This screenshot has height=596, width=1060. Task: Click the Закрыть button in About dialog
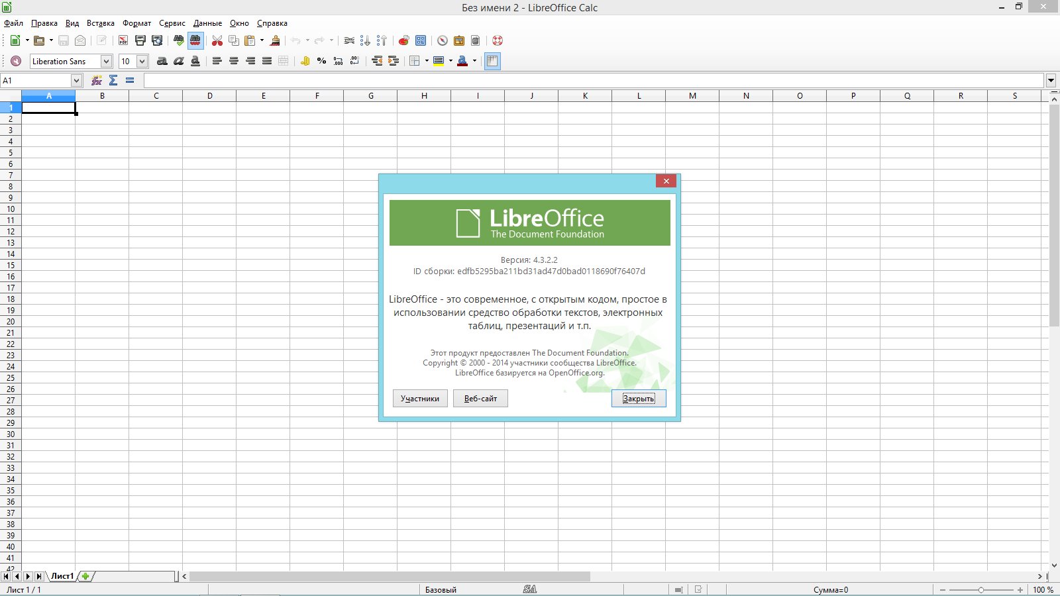[639, 398]
